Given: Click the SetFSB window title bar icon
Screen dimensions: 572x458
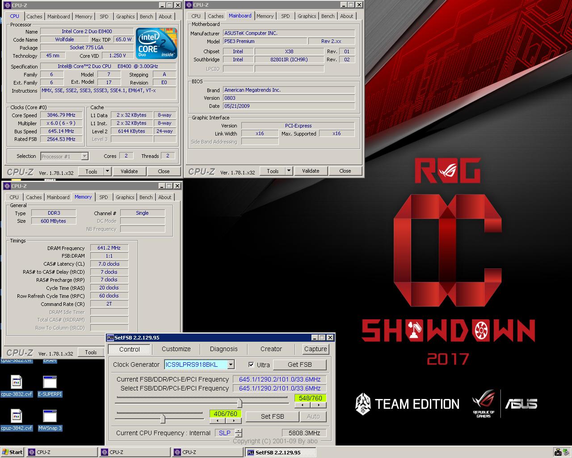Looking at the screenshot, I should pyautogui.click(x=111, y=338).
